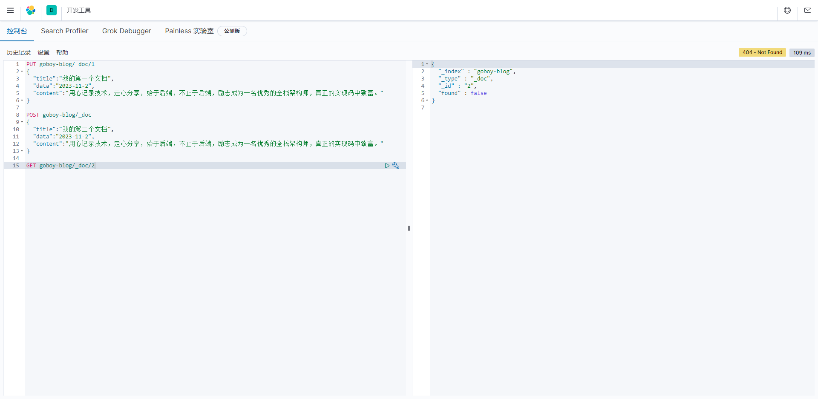
Task: Open the Painless 实验室 tab
Action: pyautogui.click(x=189, y=31)
